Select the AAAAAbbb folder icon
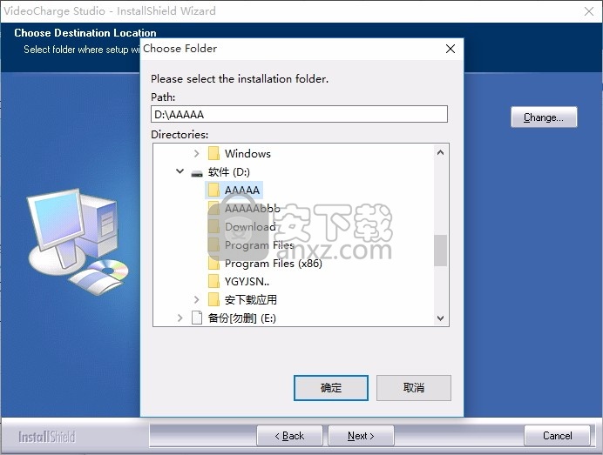Image resolution: width=603 pixels, height=455 pixels. click(213, 208)
